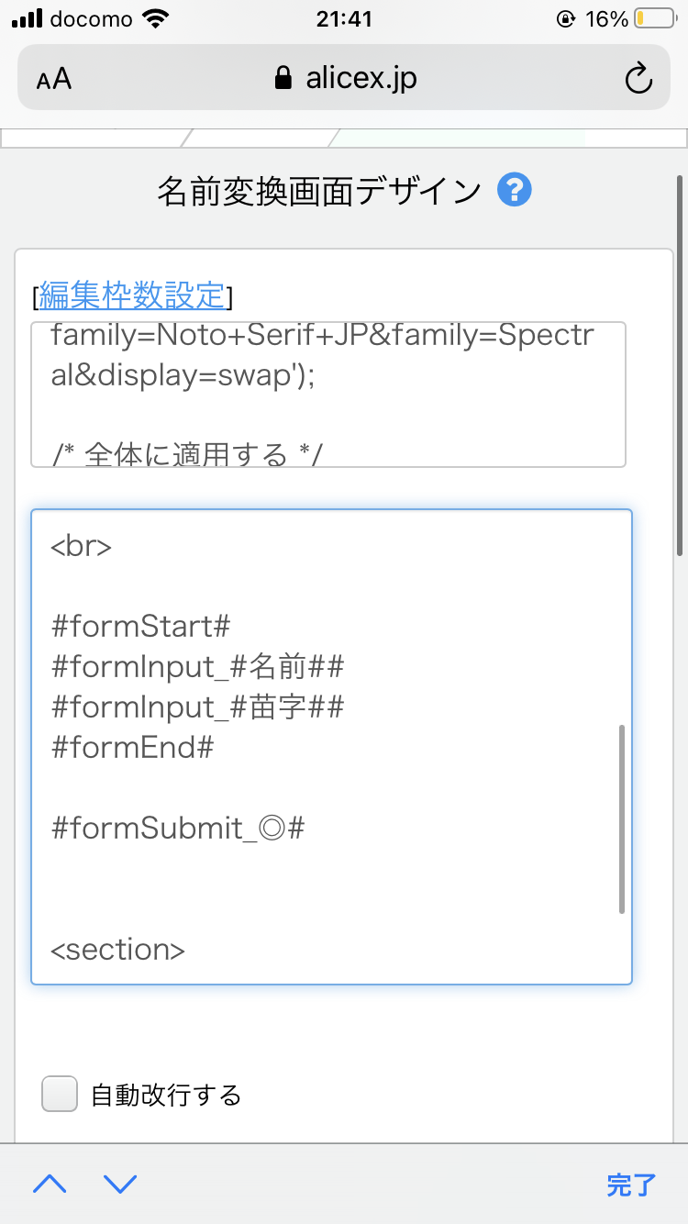Place cursor on the <section> line
Screen dimensions: 688x1224
click(118, 950)
